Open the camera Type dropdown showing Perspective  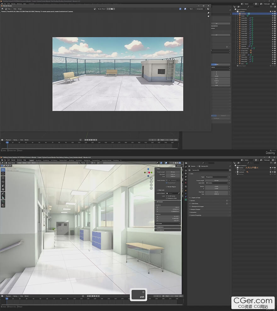coord(217,177)
